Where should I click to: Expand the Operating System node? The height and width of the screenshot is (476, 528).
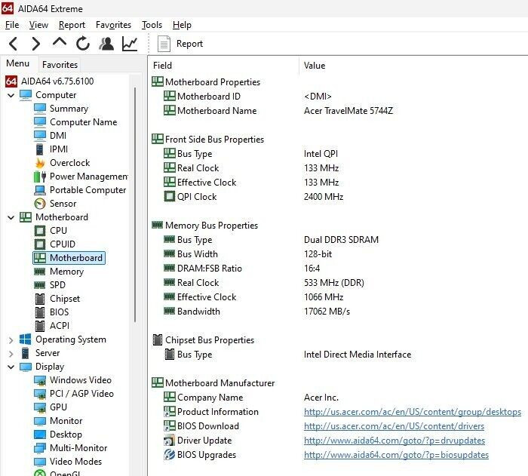pos(11,340)
